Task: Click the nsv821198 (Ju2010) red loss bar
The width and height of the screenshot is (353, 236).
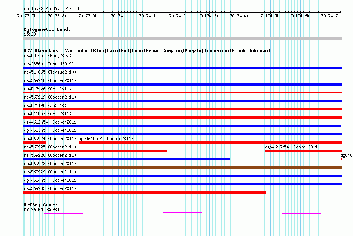Action: click(182, 109)
